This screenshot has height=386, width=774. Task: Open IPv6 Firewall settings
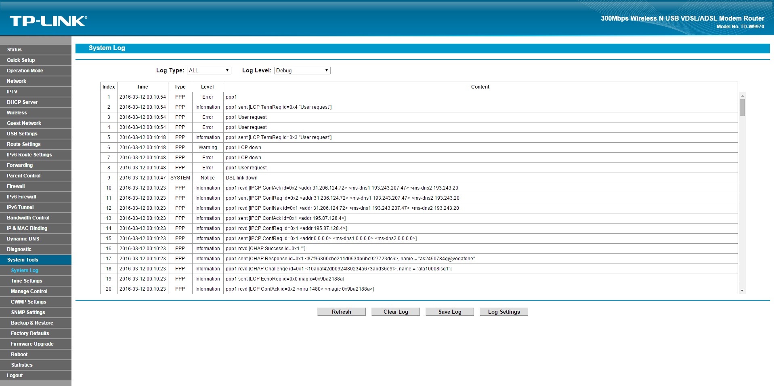[36, 197]
